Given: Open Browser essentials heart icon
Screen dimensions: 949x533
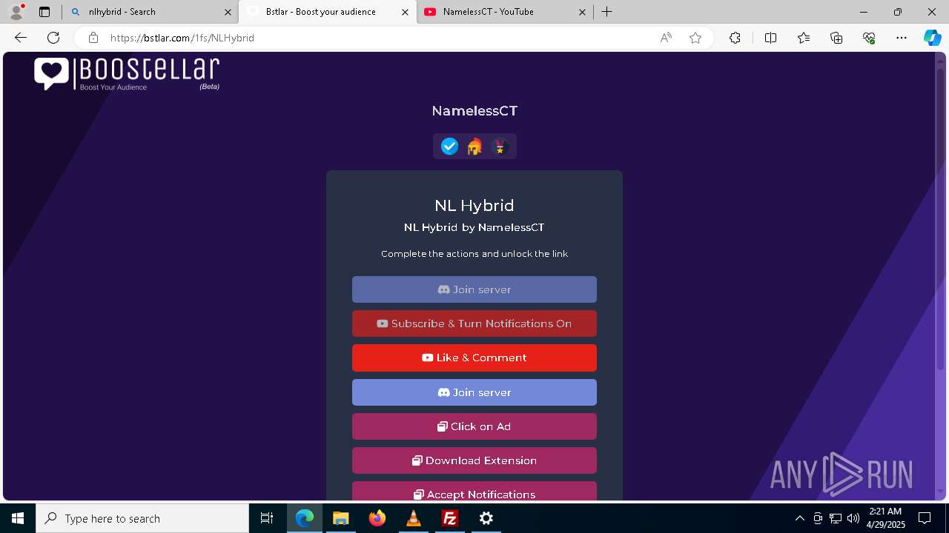Looking at the screenshot, I should [869, 38].
